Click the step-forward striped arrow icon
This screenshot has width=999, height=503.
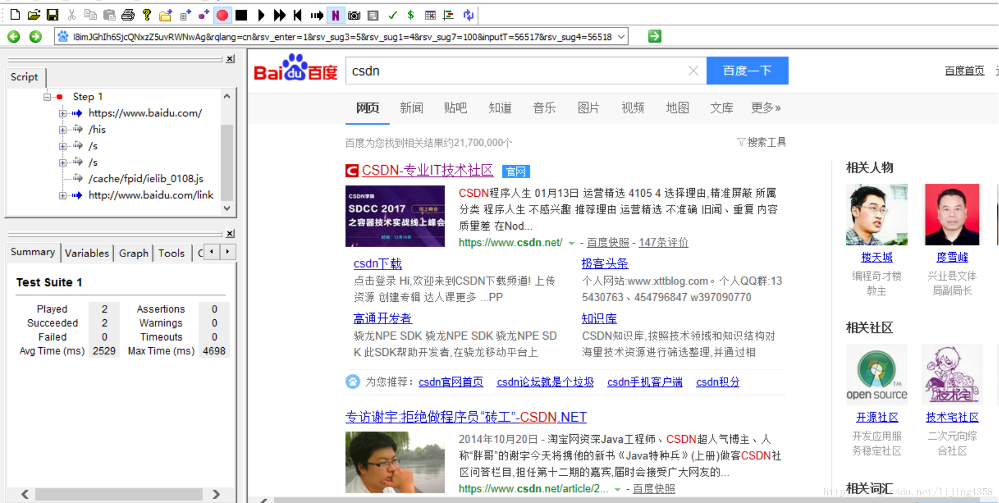point(317,15)
